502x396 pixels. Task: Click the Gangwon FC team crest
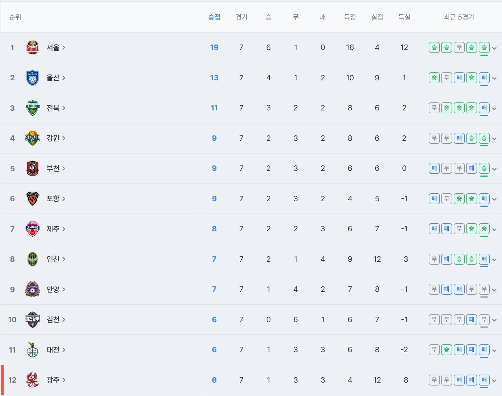[x=33, y=138]
